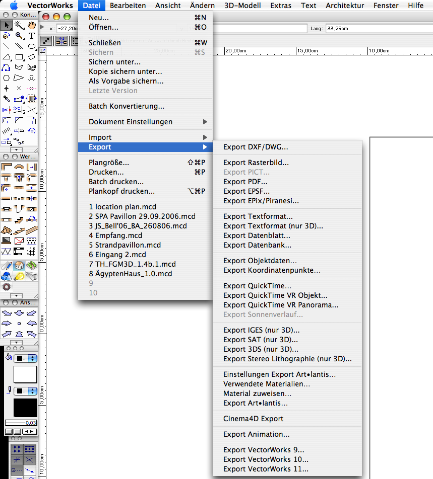This screenshot has height=479, width=433.
Task: Select the regular polygon hexagon tool
Action: tap(6, 78)
